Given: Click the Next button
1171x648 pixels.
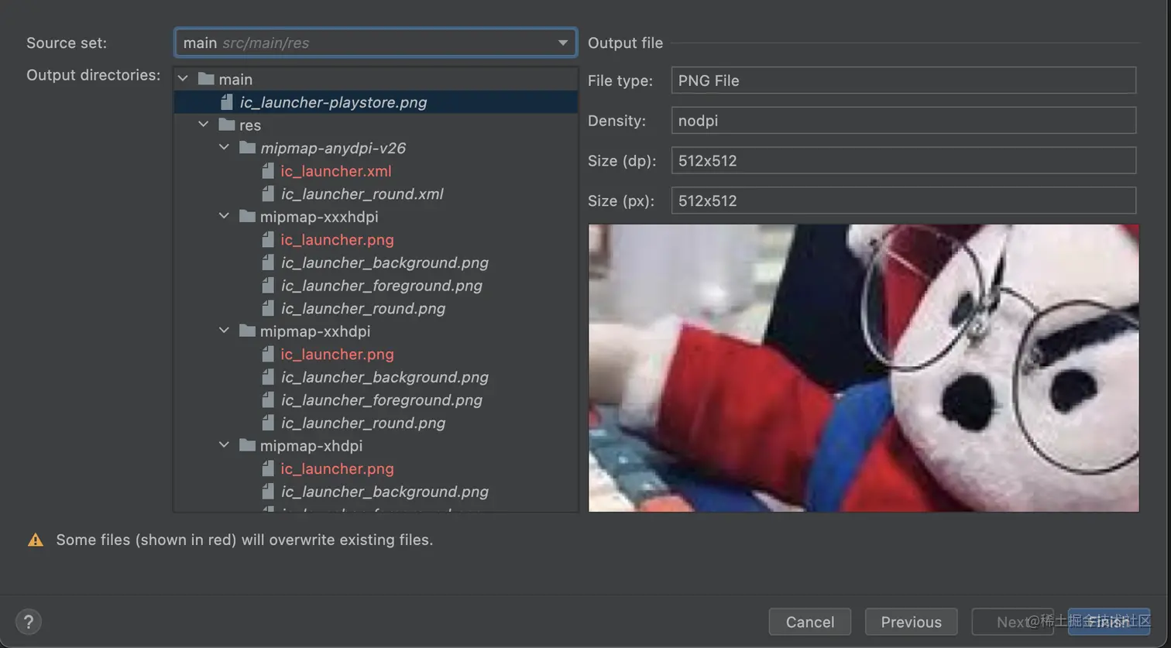Looking at the screenshot, I should [x=1012, y=622].
